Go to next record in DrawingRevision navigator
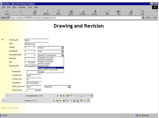Image resolution: width=159 pixels, height=118 pixels. tap(58, 96)
